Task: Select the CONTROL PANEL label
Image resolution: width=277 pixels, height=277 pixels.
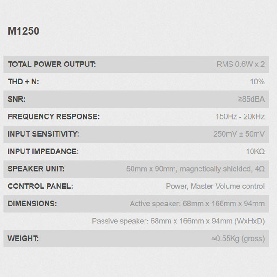Action: coord(41,186)
